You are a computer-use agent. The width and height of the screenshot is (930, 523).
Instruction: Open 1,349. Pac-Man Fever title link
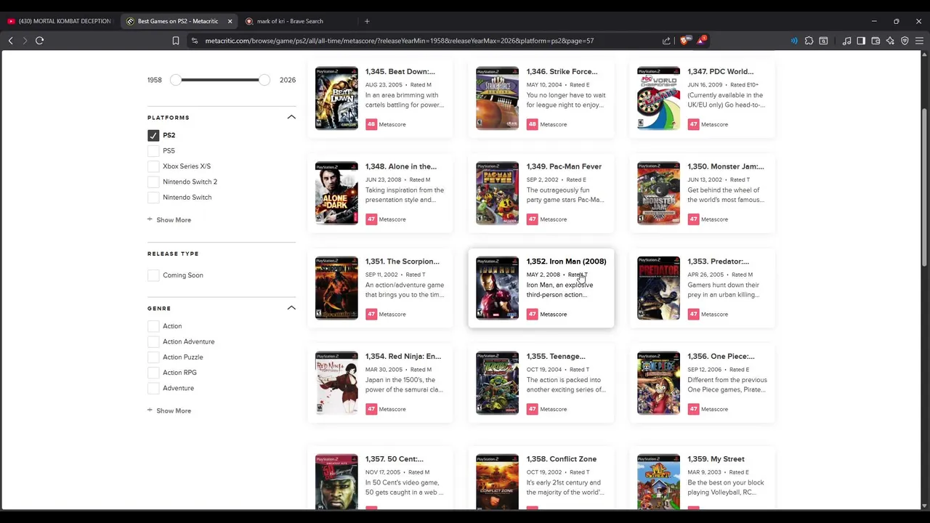(564, 166)
